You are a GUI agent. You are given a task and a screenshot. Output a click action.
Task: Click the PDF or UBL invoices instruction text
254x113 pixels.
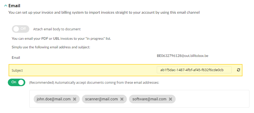pyautogui.click(x=61, y=39)
